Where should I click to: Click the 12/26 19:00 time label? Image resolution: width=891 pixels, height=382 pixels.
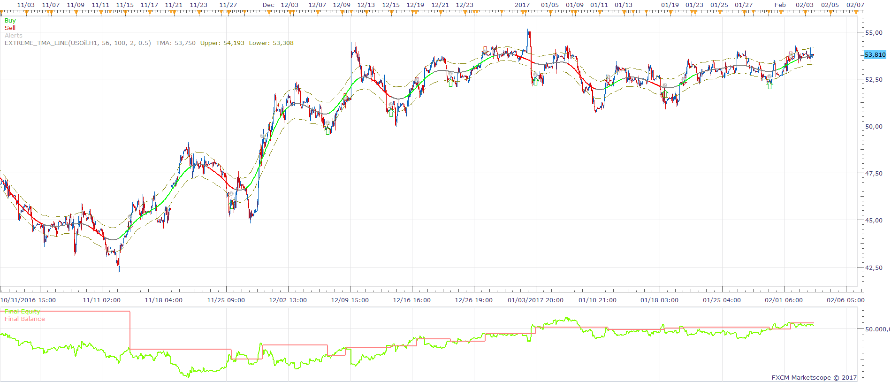pyautogui.click(x=474, y=300)
